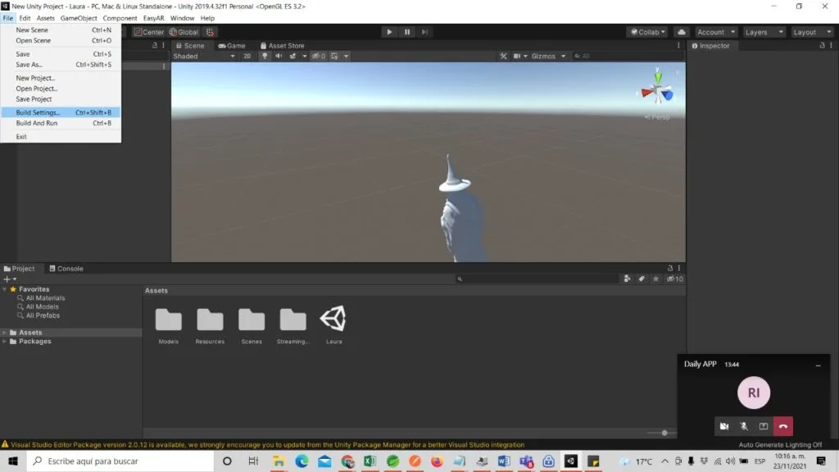Screen dimensions: 839x472
Task: Open the Inspector tab
Action: click(710, 46)
